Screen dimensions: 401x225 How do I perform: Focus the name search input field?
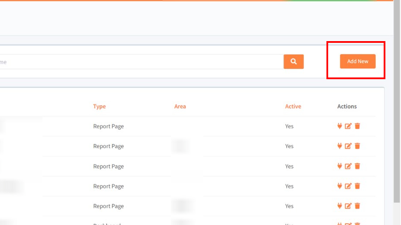pos(142,61)
